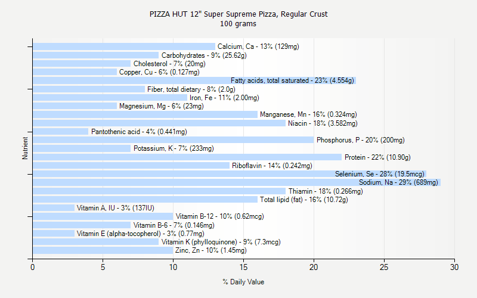
Task: Click the chart title 'PIZZA HUT 12" Super Supreme Pizza, Regular Crust'
Action: click(238, 14)
